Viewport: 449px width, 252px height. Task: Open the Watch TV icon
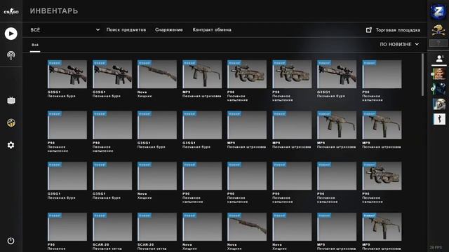[11, 100]
